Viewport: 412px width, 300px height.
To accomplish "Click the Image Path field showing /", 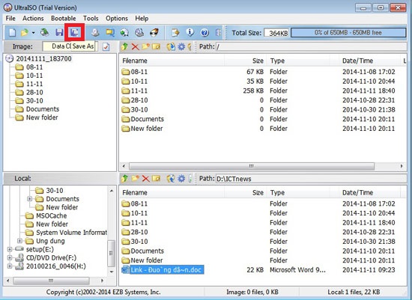I will pos(311,47).
